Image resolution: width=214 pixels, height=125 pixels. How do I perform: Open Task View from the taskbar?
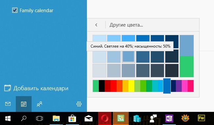pos(40,118)
